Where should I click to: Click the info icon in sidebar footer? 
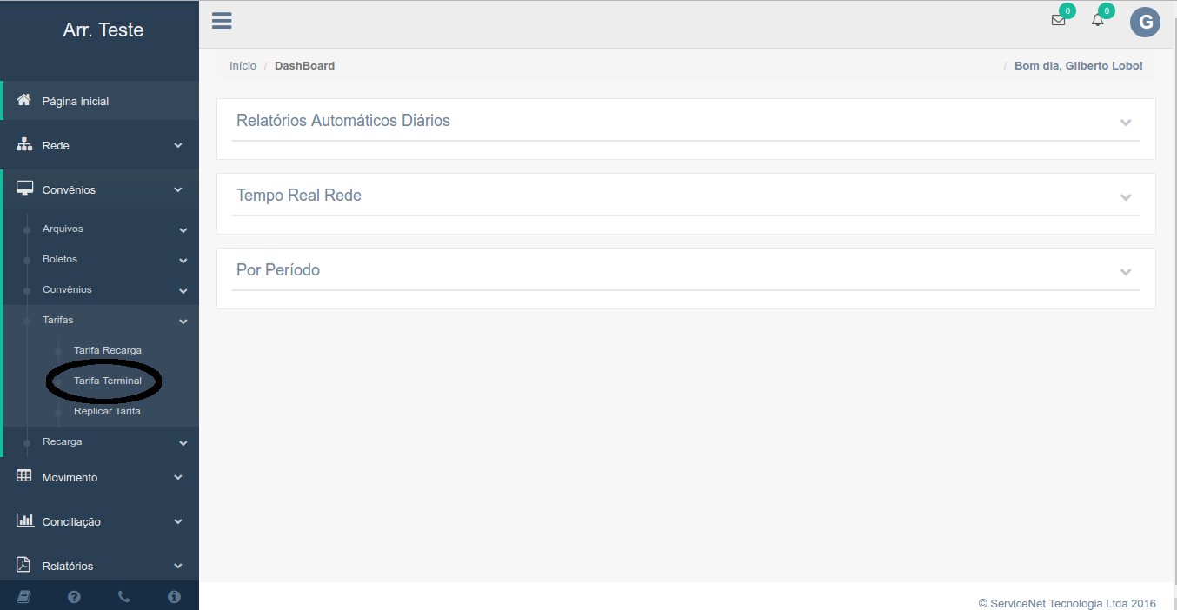174,597
